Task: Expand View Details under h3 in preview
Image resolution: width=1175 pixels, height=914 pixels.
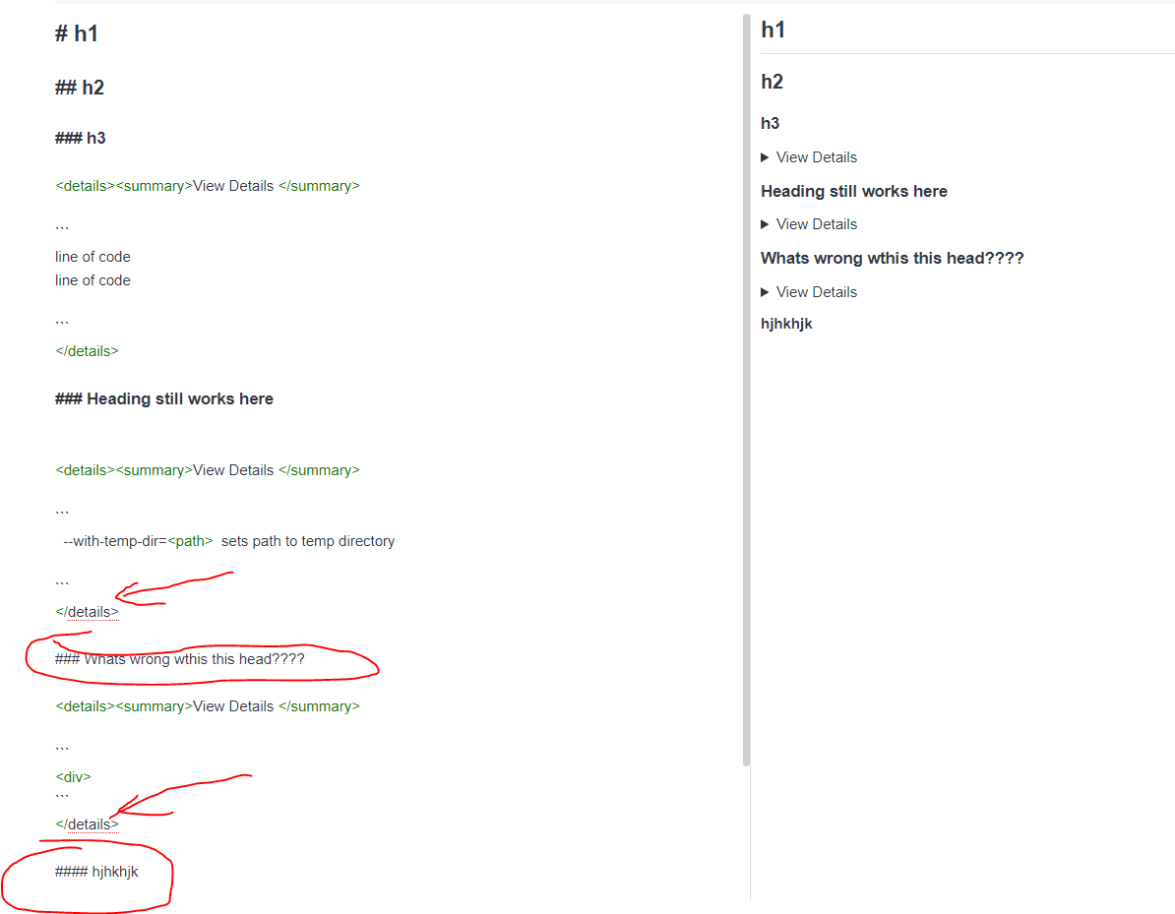Action: 809,157
